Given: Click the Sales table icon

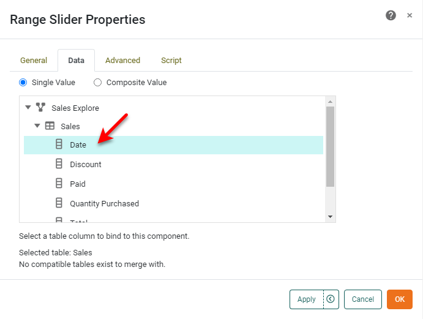Looking at the screenshot, I should click(50, 126).
